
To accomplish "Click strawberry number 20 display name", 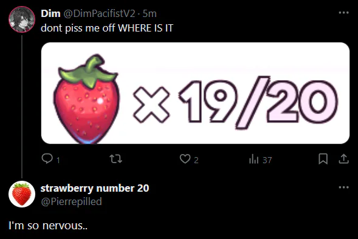I will point(95,189).
